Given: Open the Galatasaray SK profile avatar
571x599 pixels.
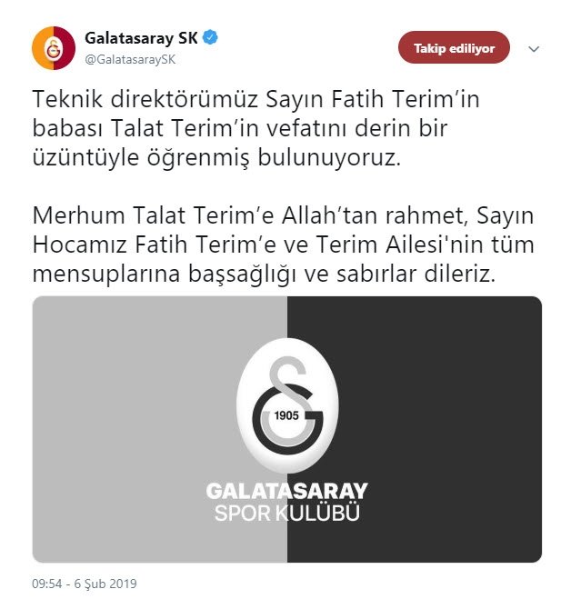Looking at the screenshot, I should tap(54, 48).
